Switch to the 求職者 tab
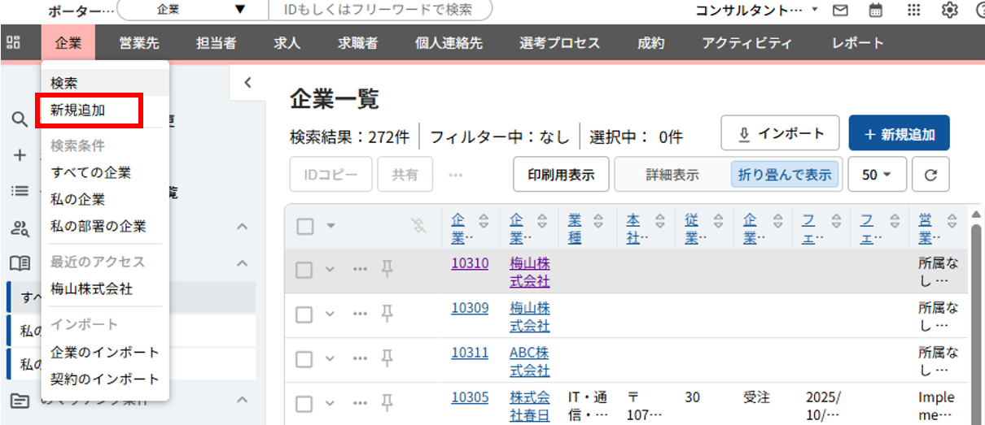 (x=357, y=43)
